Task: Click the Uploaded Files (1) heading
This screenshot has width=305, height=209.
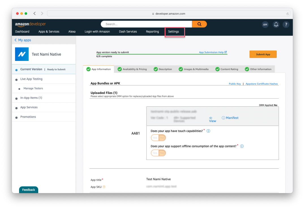Action: (x=104, y=93)
